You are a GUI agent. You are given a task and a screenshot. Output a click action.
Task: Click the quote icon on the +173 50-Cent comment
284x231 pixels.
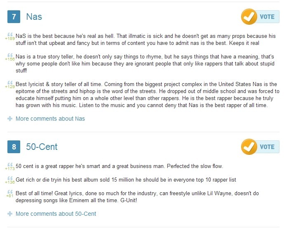coord(10,165)
